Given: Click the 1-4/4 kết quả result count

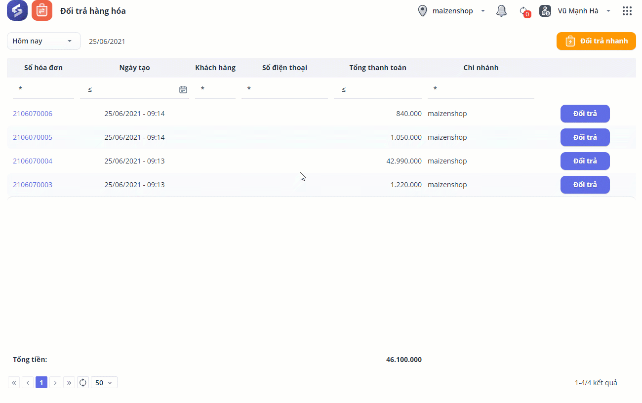Looking at the screenshot, I should [596, 383].
